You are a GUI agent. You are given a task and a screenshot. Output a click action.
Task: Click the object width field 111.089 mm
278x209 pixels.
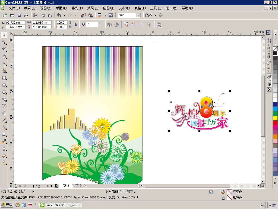point(42,23)
